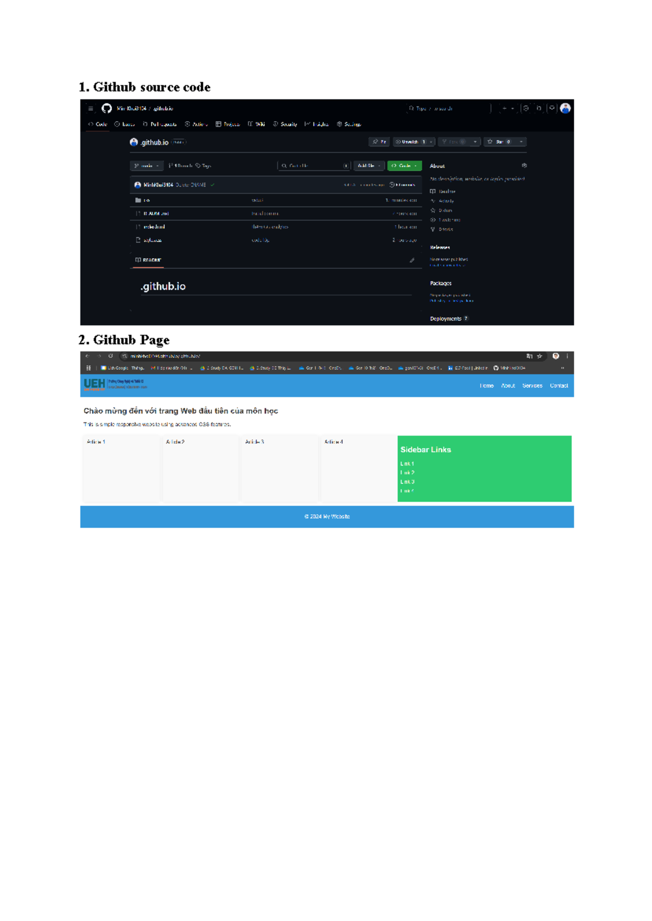Click the GitHub Octocat logo
Image resolution: width=652 pixels, height=921 pixels.
pyautogui.click(x=107, y=109)
